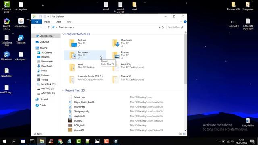The image size is (258, 145).
Task: Select the BCM_Wall image thumbnail
Action: tap(70, 125)
